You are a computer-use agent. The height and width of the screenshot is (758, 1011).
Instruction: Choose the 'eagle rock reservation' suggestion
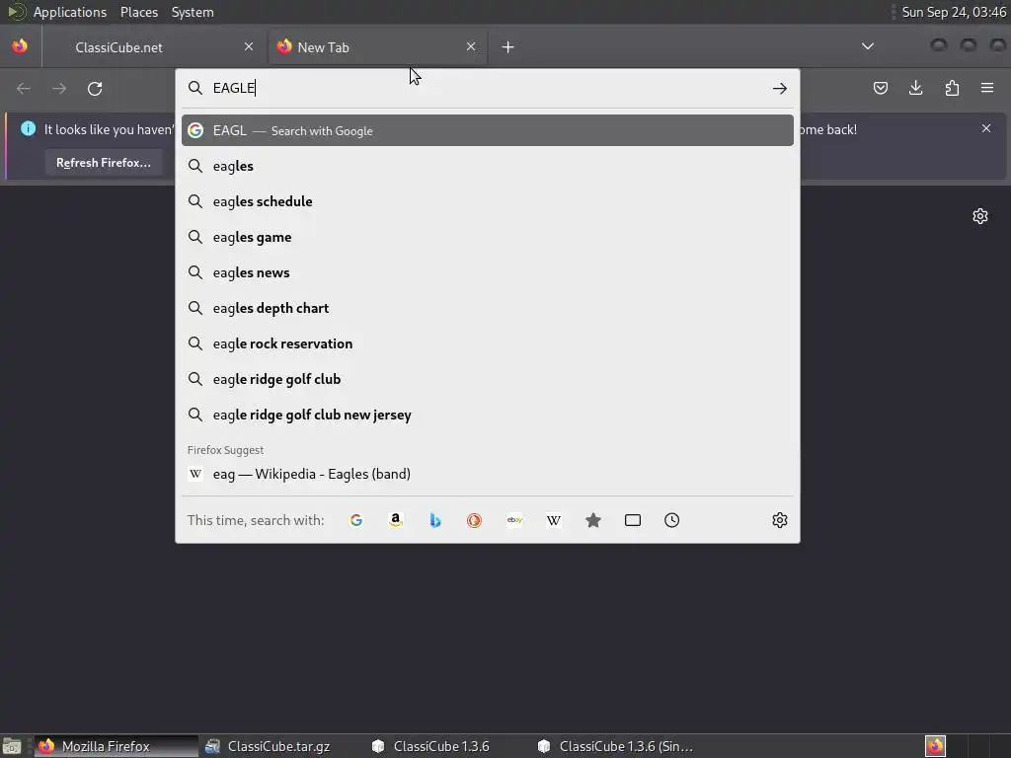tap(488, 343)
